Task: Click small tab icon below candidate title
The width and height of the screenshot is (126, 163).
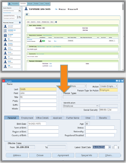Action: tap(27, 14)
